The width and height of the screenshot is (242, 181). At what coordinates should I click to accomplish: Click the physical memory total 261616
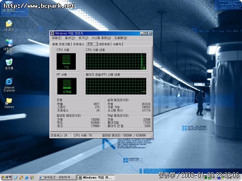(146, 104)
